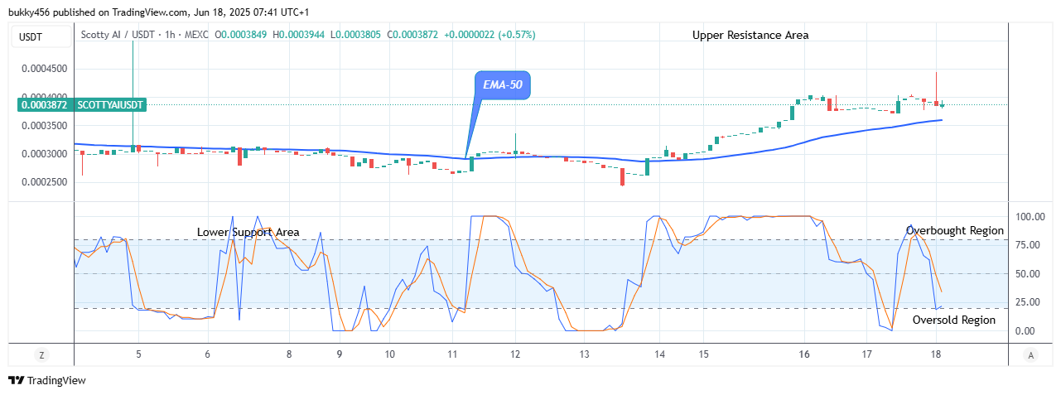Screen dimensions: 1061x395
Task: Click the Oversold Region label
Action: pos(954,320)
